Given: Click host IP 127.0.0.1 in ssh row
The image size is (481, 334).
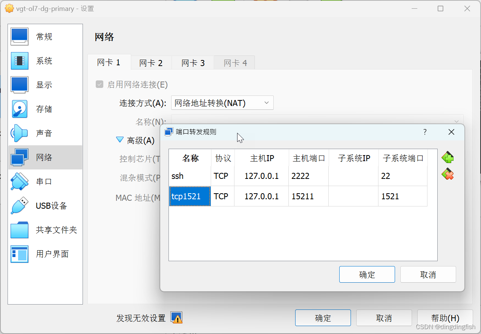Looking at the screenshot, I should pyautogui.click(x=262, y=176).
